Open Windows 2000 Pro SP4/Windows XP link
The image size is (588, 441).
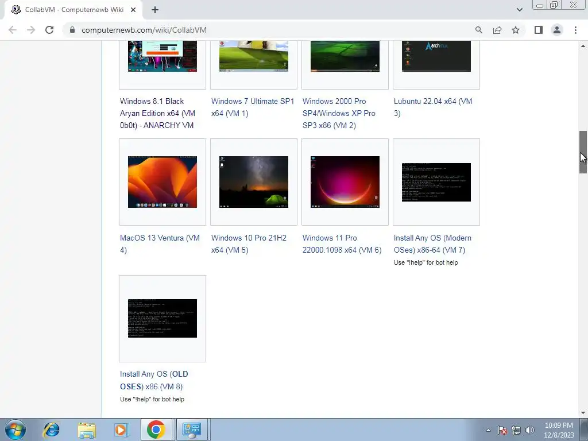point(339,113)
